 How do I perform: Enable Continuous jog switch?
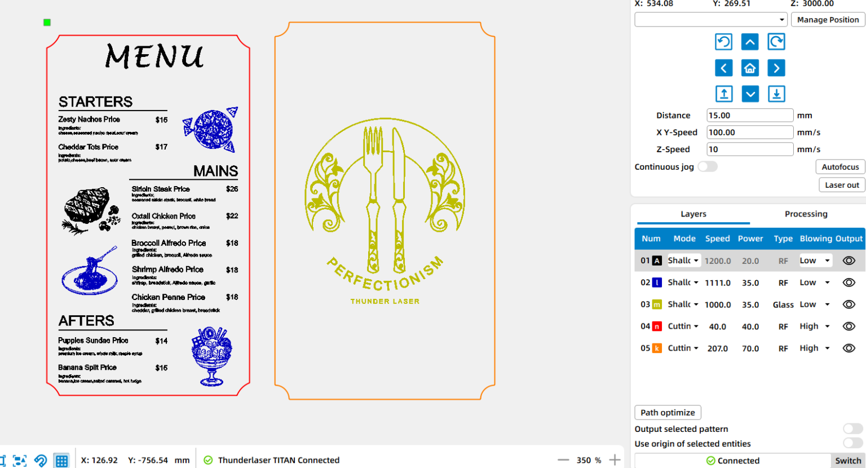pyautogui.click(x=708, y=166)
